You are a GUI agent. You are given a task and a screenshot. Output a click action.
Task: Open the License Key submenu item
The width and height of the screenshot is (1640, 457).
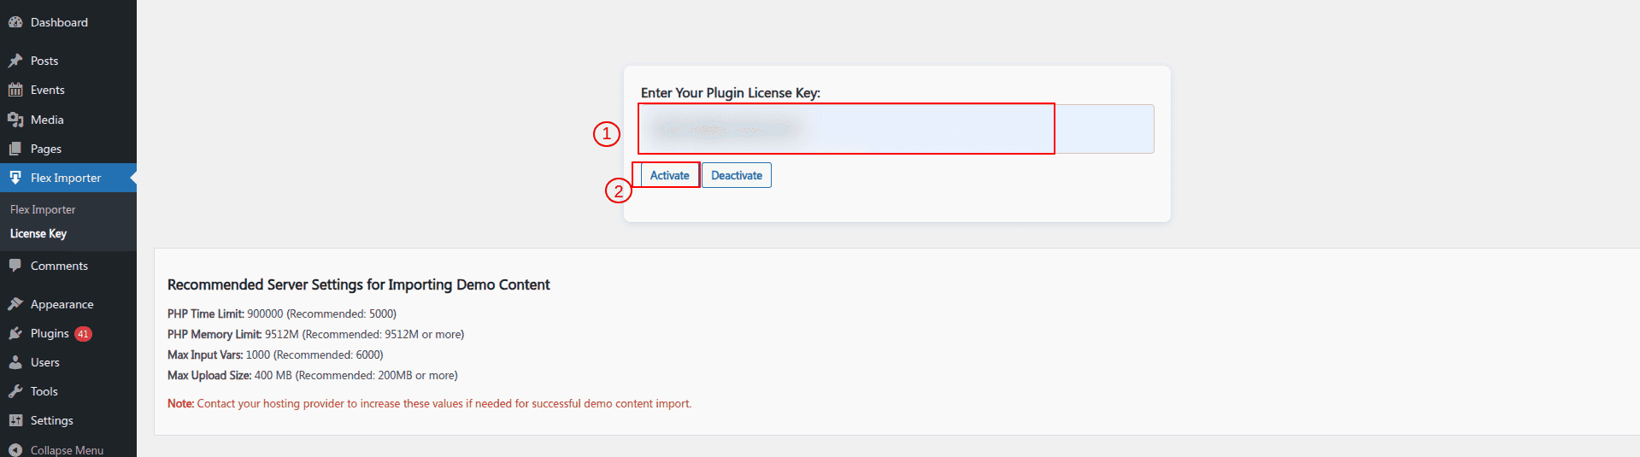[x=38, y=233]
